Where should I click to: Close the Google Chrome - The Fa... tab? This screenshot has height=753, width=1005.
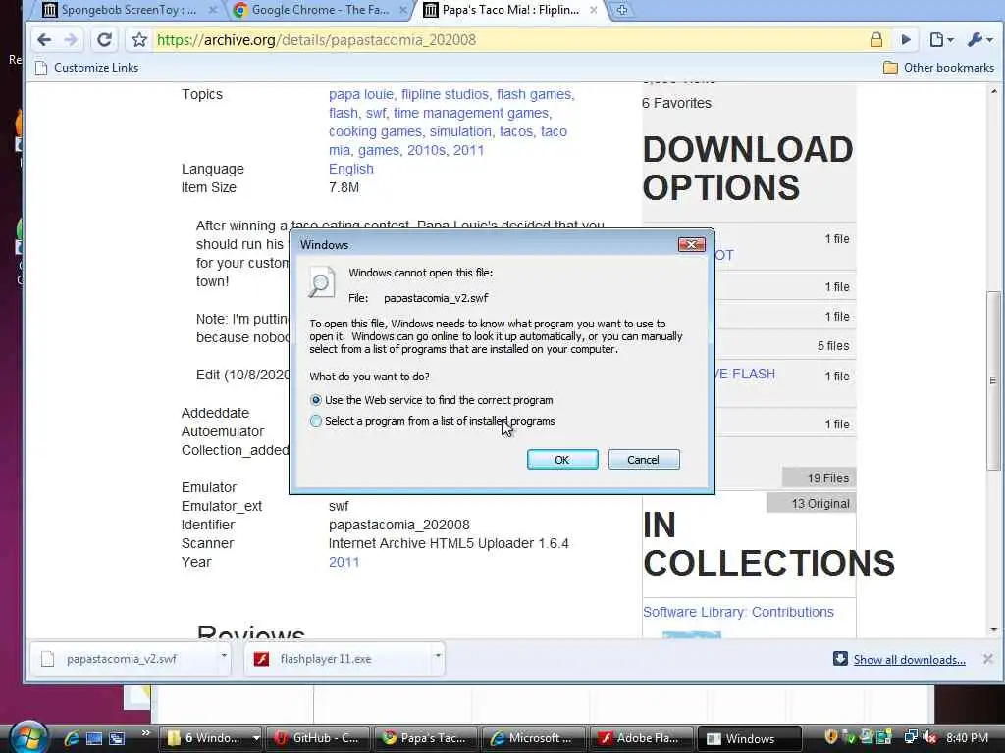(403, 10)
